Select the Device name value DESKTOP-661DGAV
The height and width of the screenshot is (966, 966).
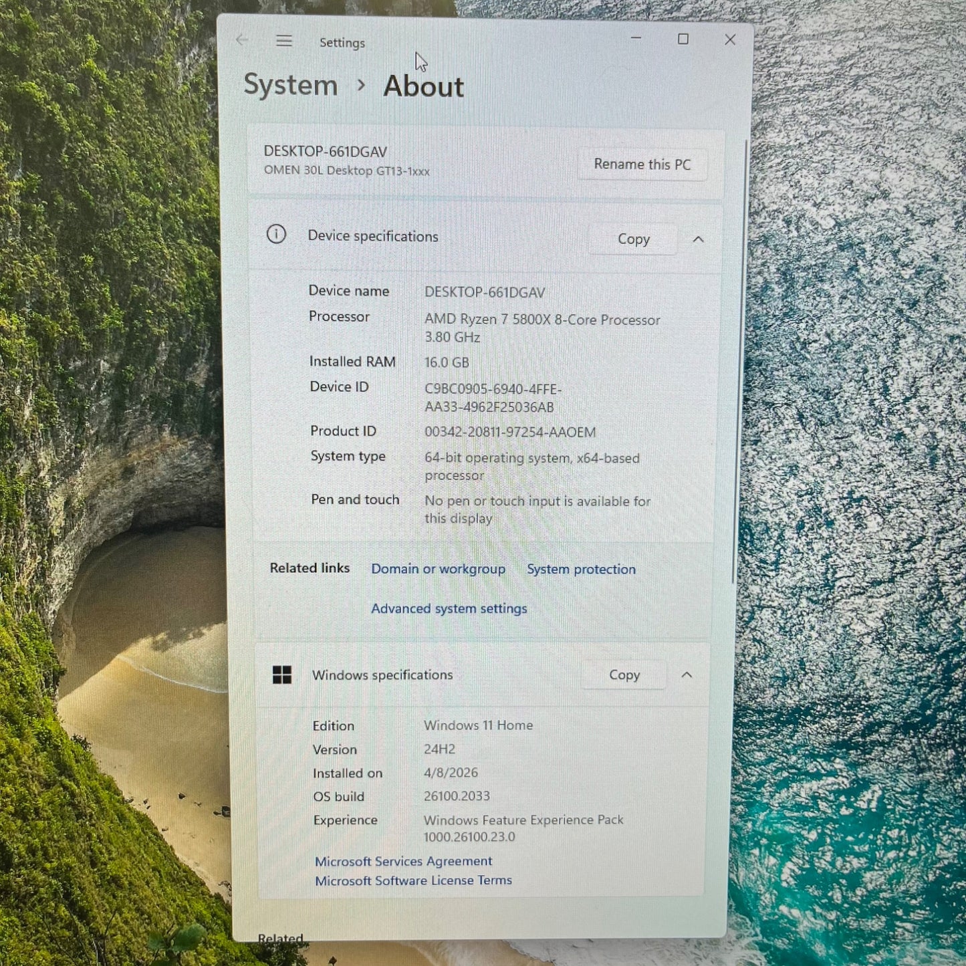coord(485,293)
